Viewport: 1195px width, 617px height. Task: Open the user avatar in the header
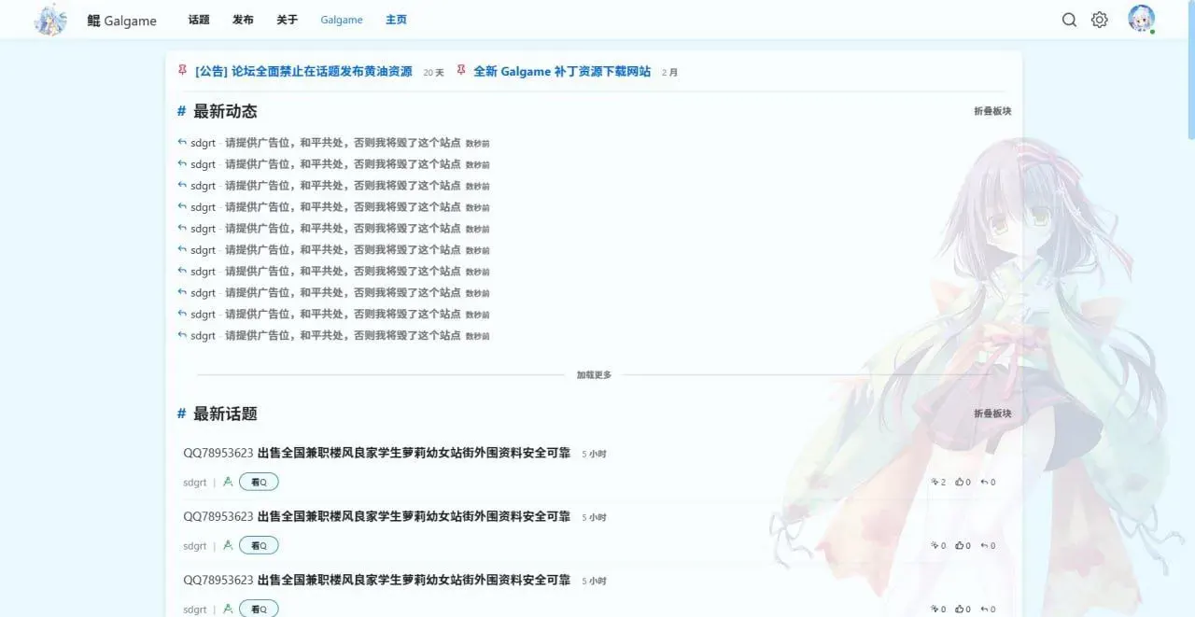1141,19
